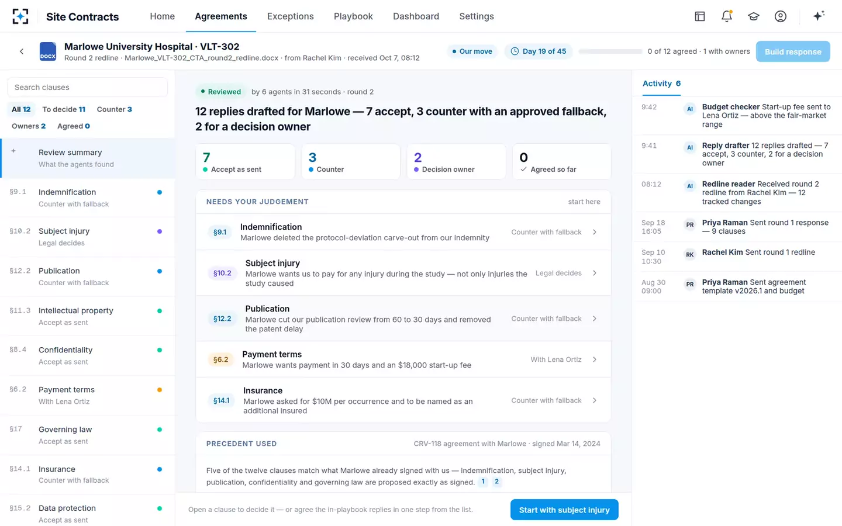Select the 0 Agreed so far card

562,162
